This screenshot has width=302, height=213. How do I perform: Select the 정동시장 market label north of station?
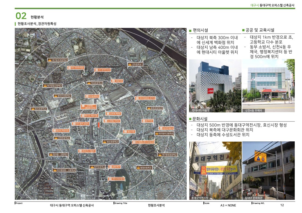point(117,81)
